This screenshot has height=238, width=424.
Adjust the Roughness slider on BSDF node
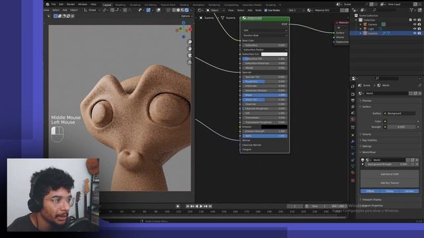(265, 81)
